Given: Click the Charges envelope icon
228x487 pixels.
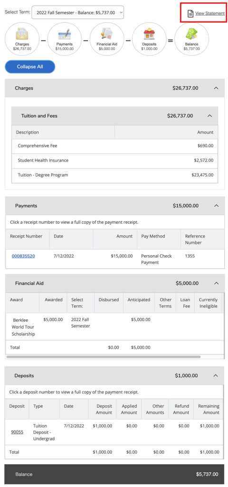Looking at the screenshot, I should 22,34.
